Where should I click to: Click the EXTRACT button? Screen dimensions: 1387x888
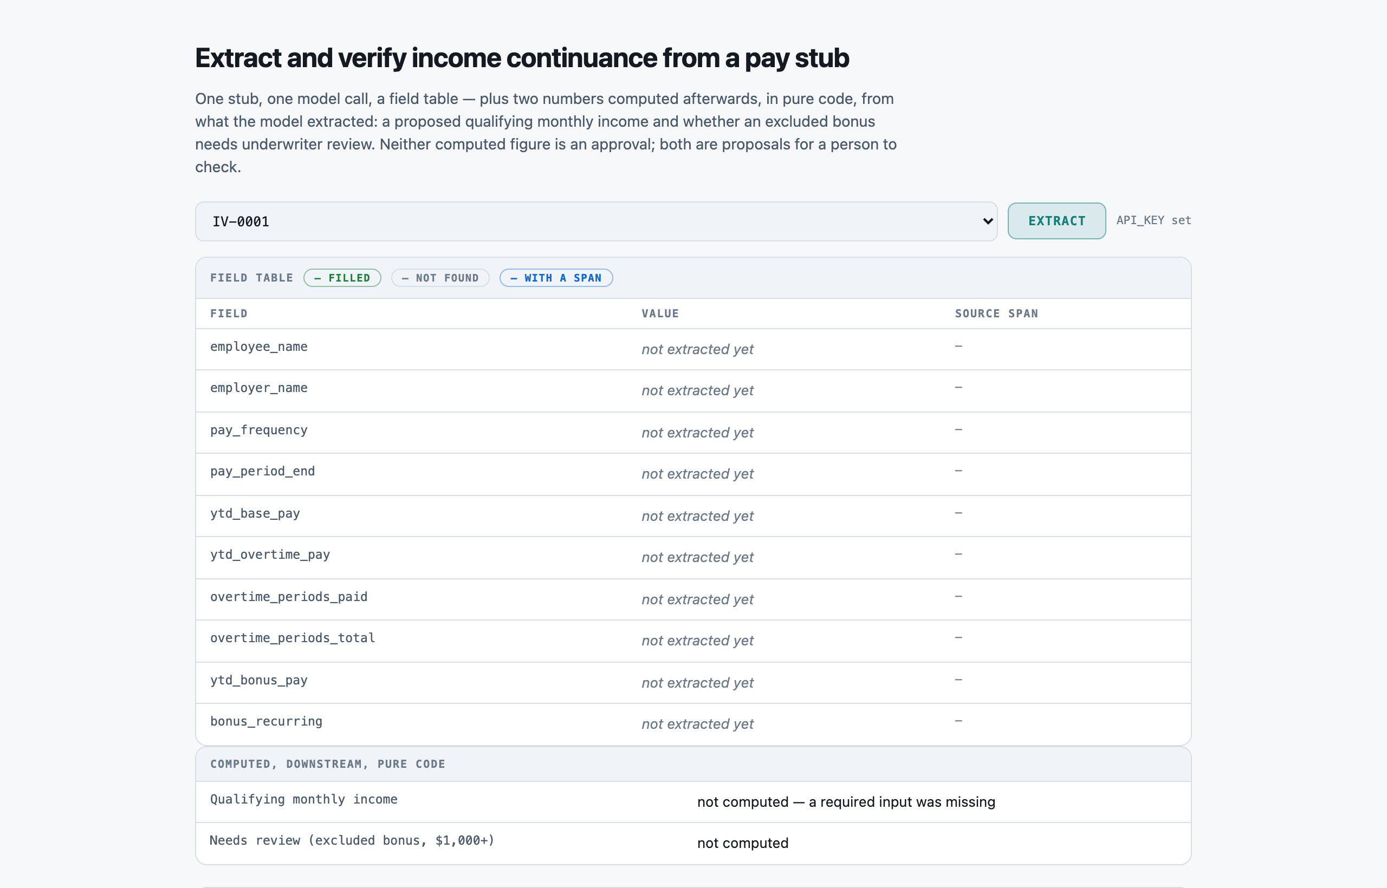[1057, 221]
